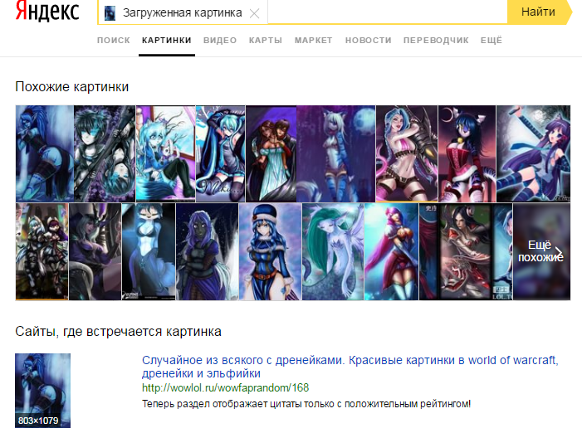This screenshot has width=582, height=433.
Task: Open the result thumbnail labeled 803×1079
Action: click(42, 391)
